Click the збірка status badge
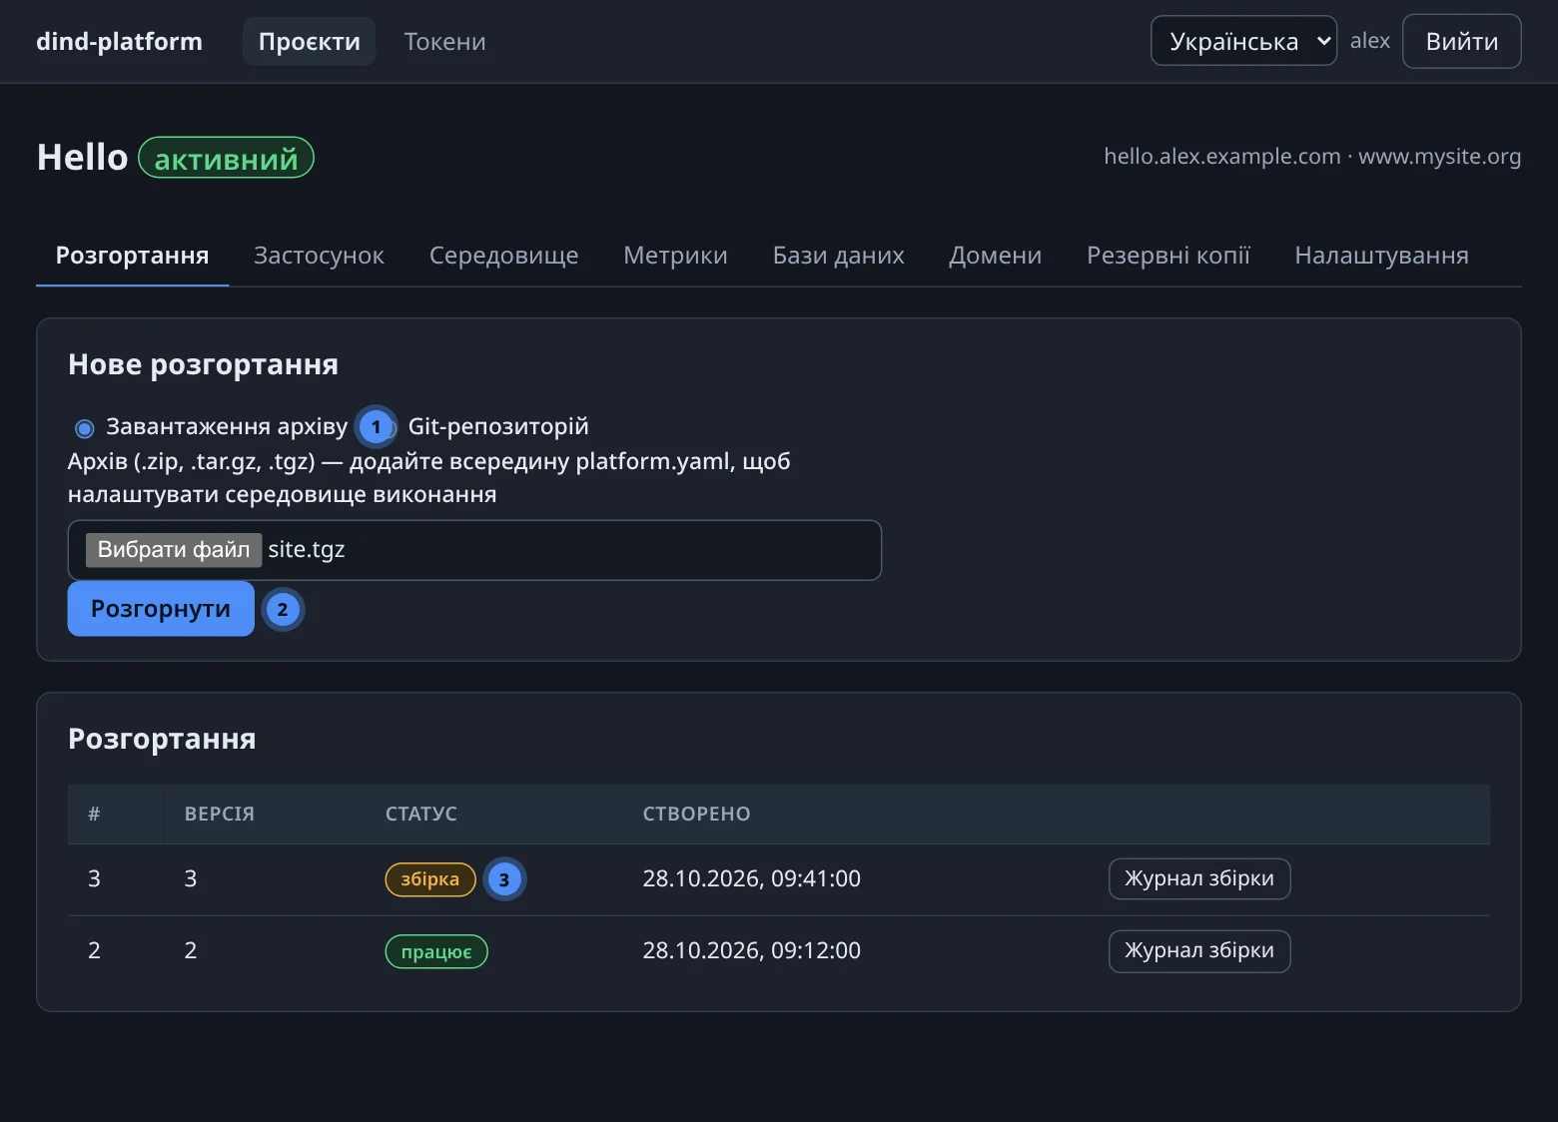Image resolution: width=1558 pixels, height=1122 pixels. 430,879
